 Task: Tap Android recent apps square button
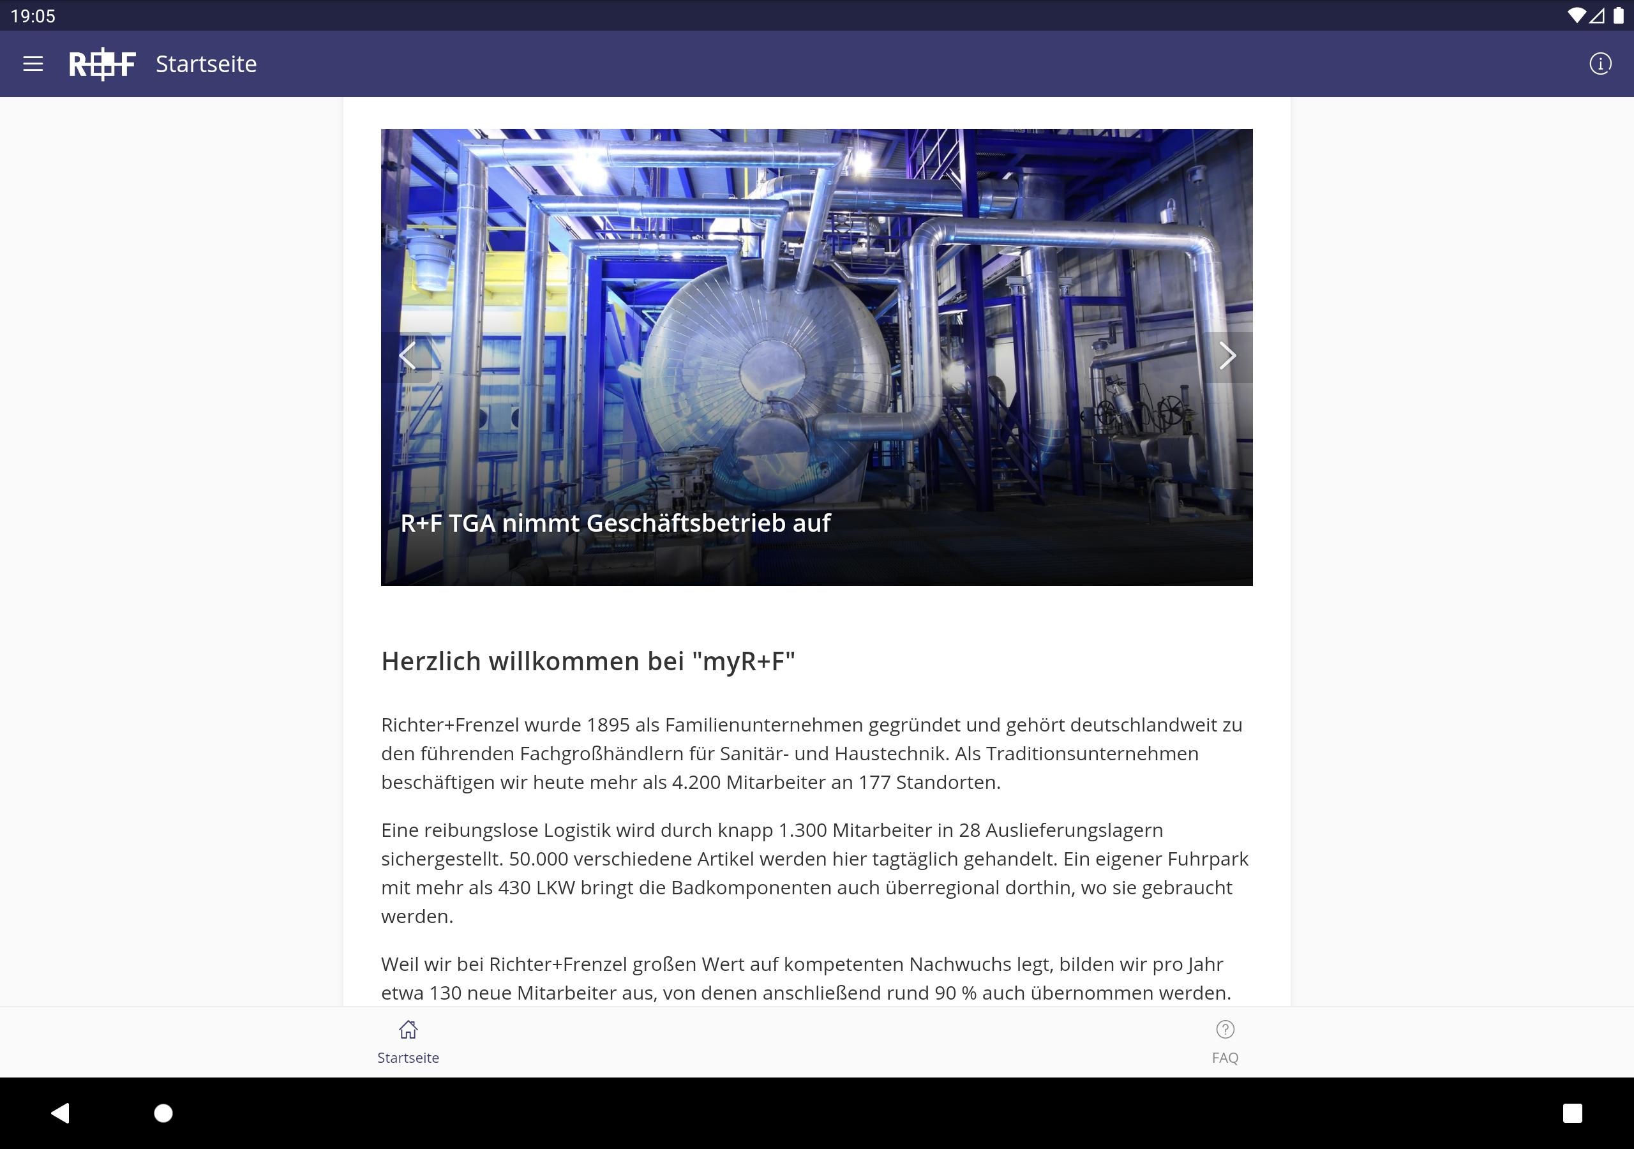tap(1572, 1113)
